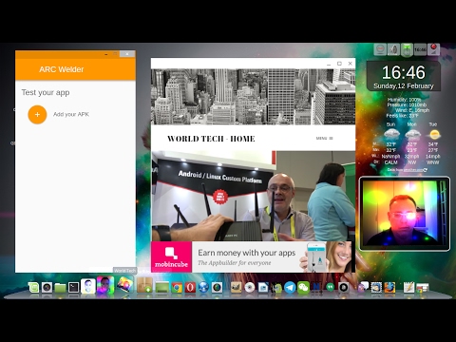The image size is (456, 342).
Task: Click the rainbow webcam face icon in the dock
Action: pos(105,285)
